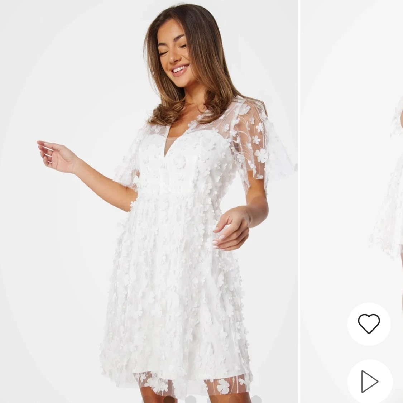The width and height of the screenshot is (403, 403).
Task: Jump to the third gallery pagination dot
Action: pos(191,400)
